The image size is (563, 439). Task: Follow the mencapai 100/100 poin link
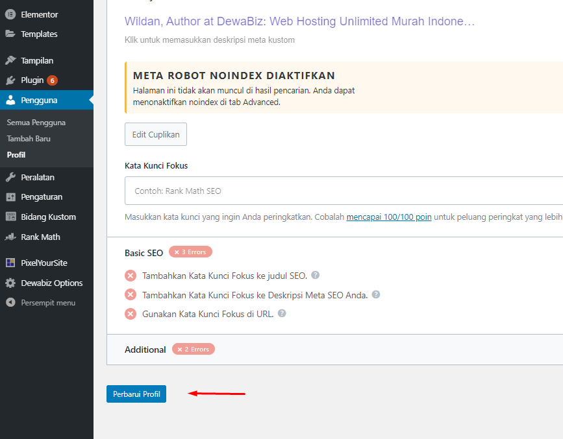(389, 217)
